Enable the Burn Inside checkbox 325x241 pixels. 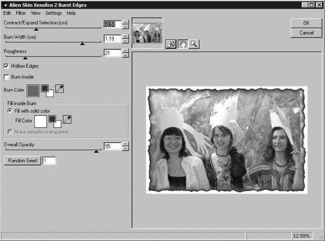6,77
